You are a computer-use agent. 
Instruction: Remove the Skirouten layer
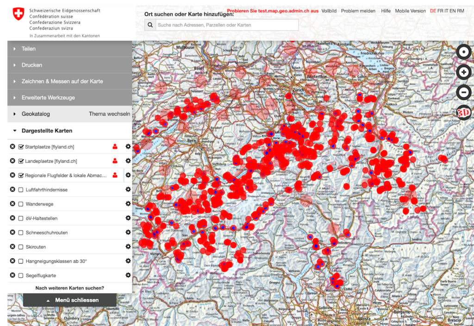pyautogui.click(x=12, y=246)
